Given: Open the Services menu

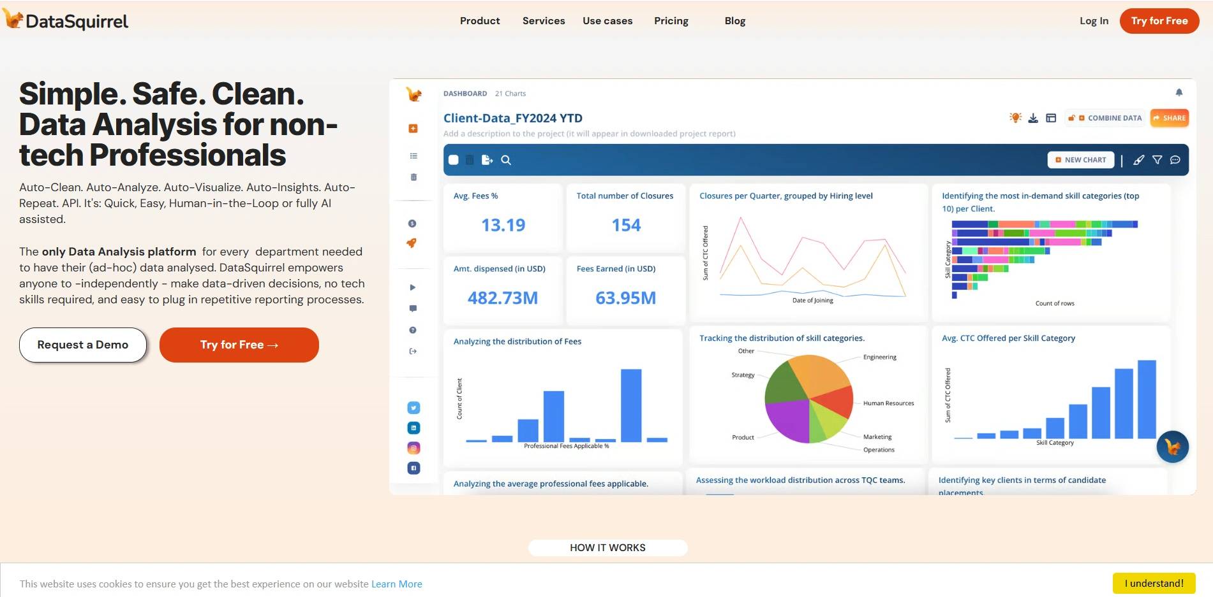Looking at the screenshot, I should click(x=544, y=21).
